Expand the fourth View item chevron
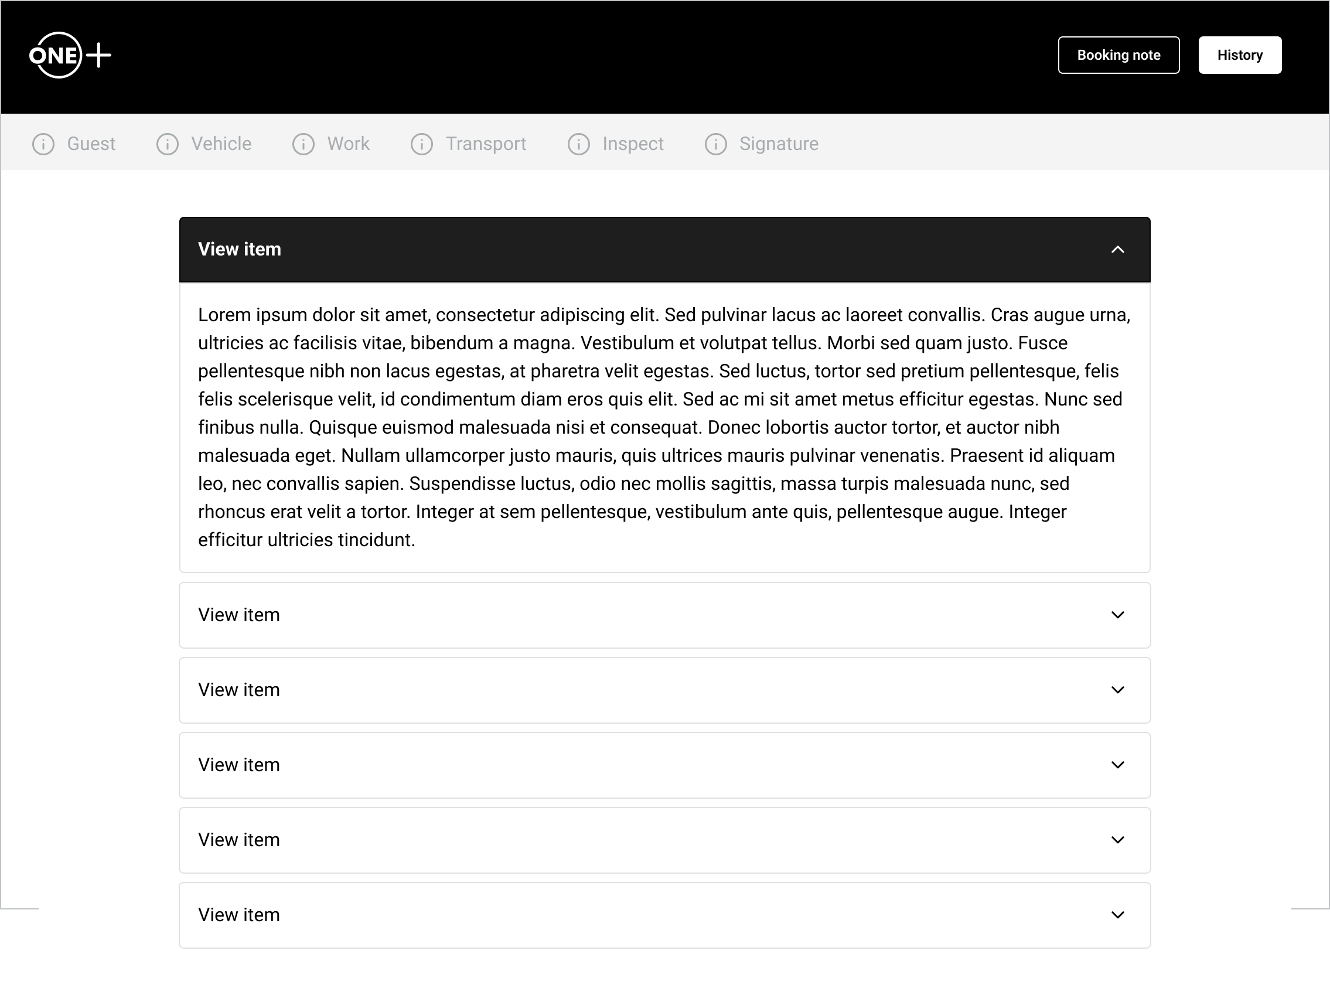1330x995 pixels. point(1117,765)
